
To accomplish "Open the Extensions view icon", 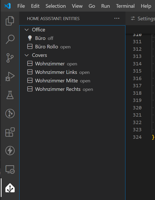I will (x=10, y=132).
